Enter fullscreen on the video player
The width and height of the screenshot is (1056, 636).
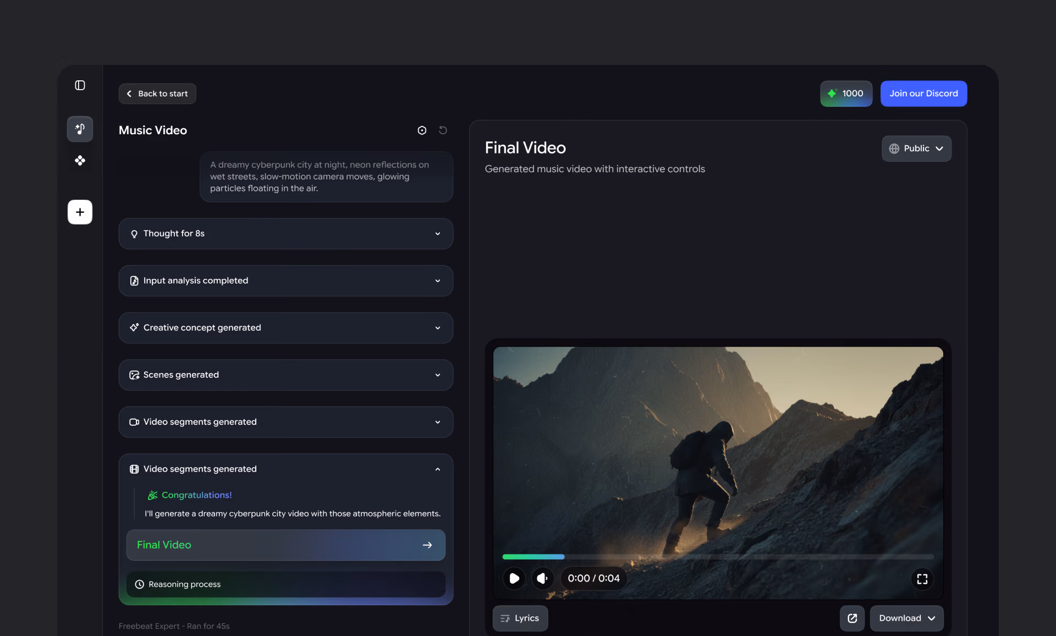(922, 579)
